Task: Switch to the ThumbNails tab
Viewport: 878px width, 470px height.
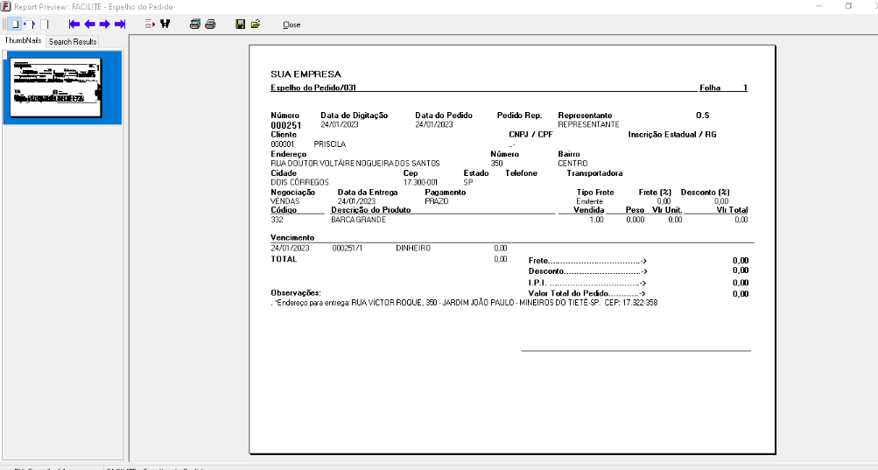Action: coord(23,40)
